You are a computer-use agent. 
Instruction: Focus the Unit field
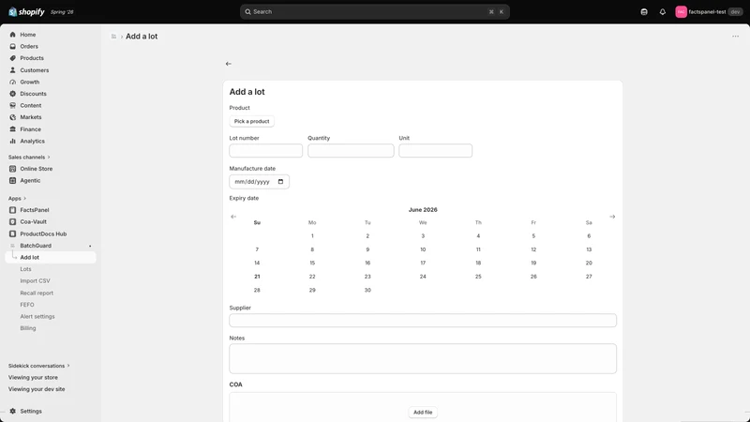435,151
